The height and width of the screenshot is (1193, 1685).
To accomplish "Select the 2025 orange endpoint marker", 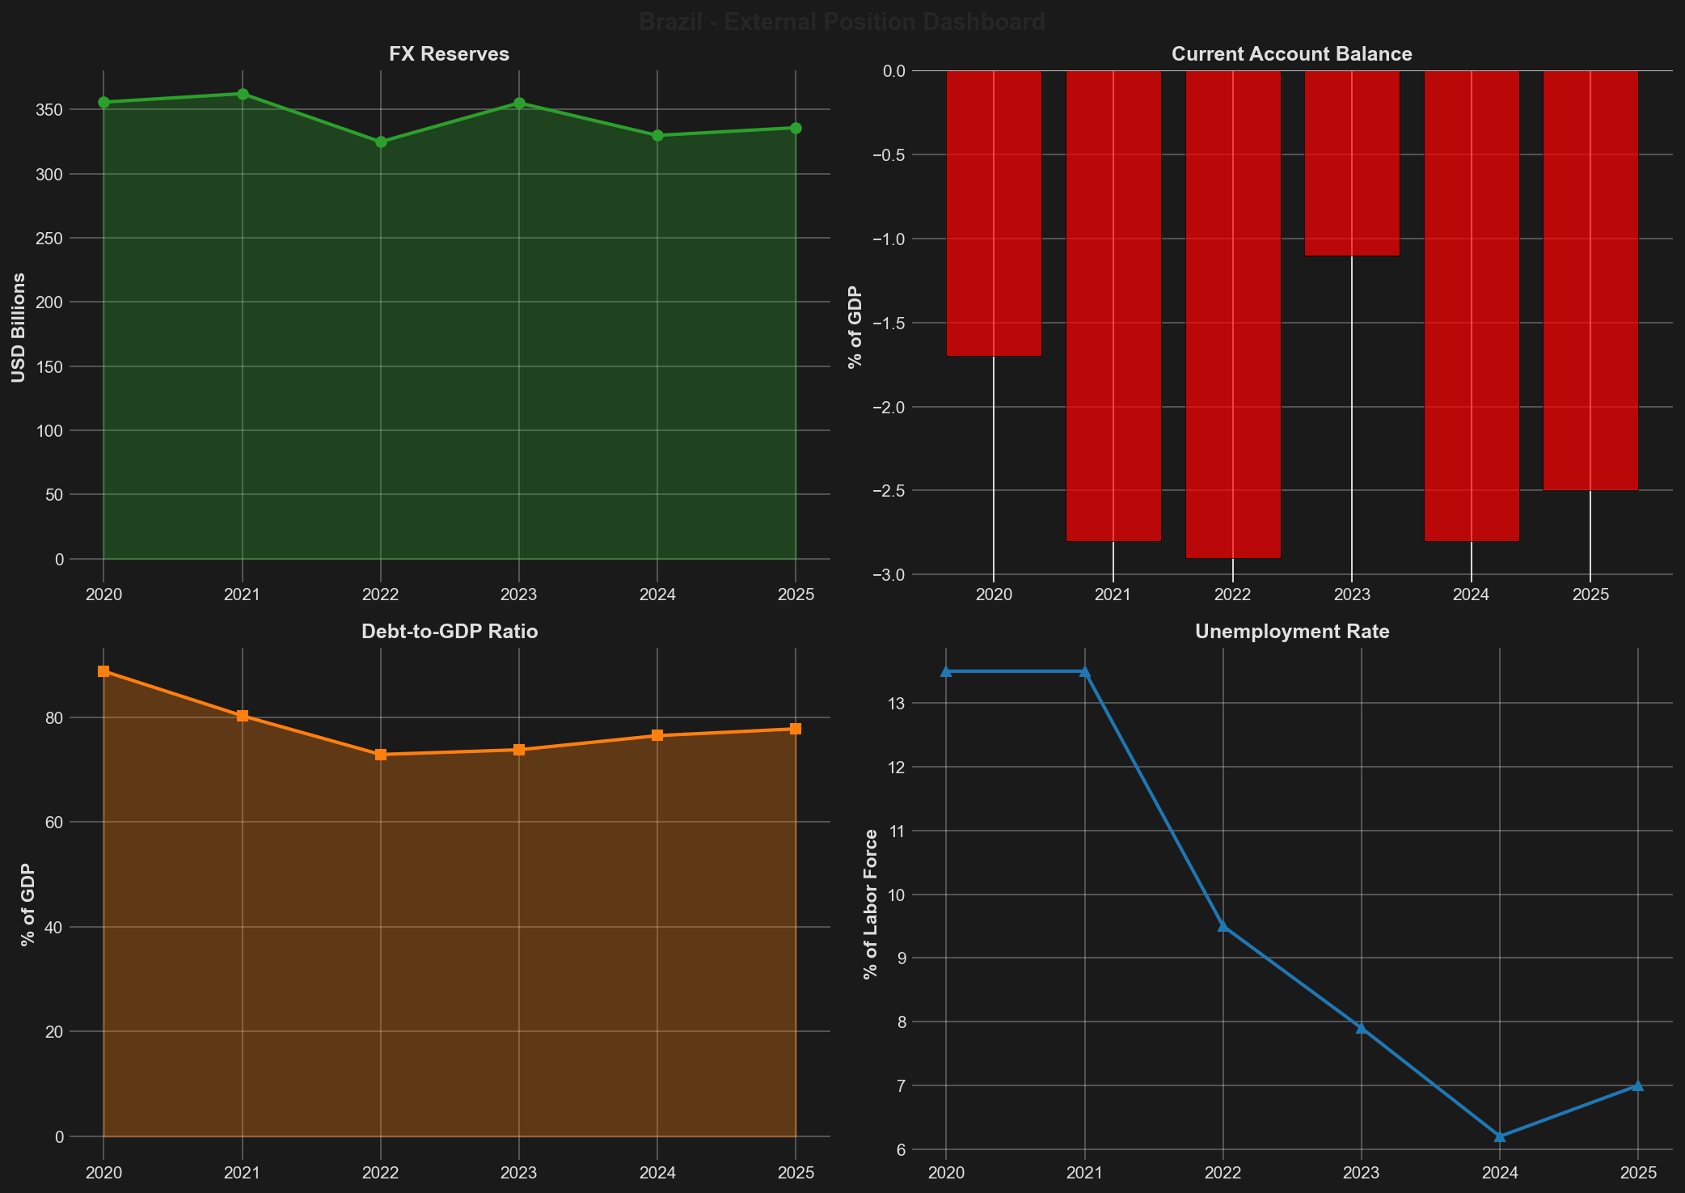I will pyautogui.click(x=796, y=728).
